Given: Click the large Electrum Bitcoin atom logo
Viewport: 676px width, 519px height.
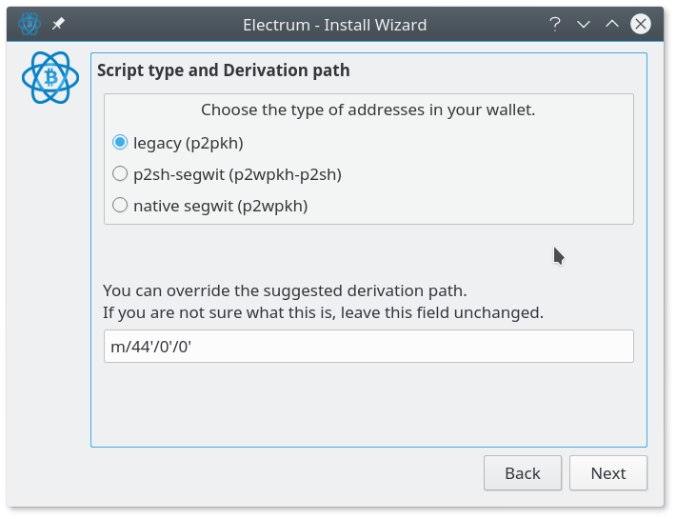Looking at the screenshot, I should (x=50, y=77).
